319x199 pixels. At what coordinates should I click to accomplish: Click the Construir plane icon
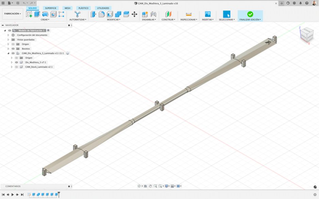pos(168,14)
